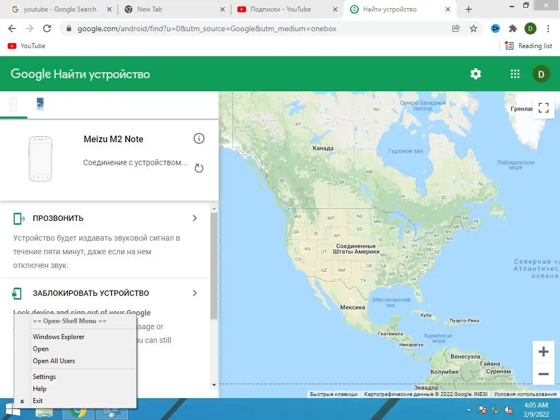The height and width of the screenshot is (420, 560).
Task: Open File Explorer from the taskbar
Action: pyautogui.click(x=44, y=413)
